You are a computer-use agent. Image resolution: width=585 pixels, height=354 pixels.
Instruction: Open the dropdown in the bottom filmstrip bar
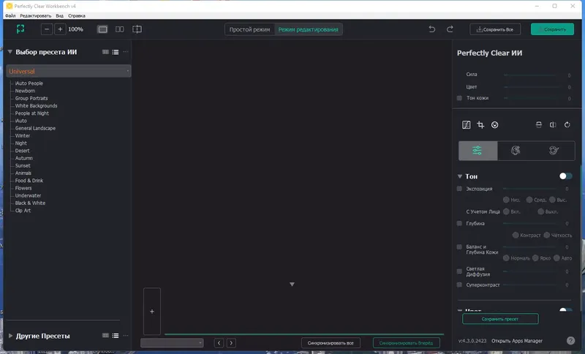tap(172, 343)
